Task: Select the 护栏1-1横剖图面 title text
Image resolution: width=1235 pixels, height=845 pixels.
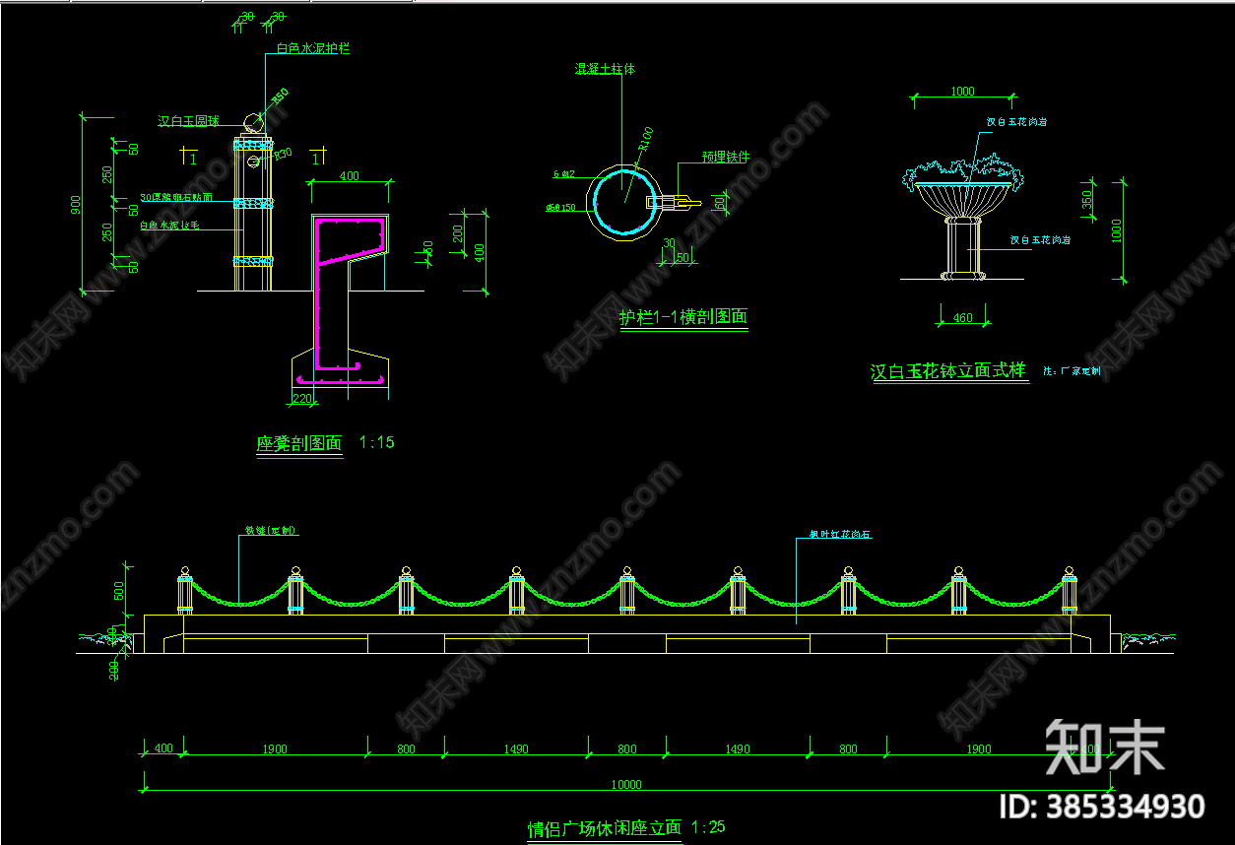Action: tap(682, 318)
